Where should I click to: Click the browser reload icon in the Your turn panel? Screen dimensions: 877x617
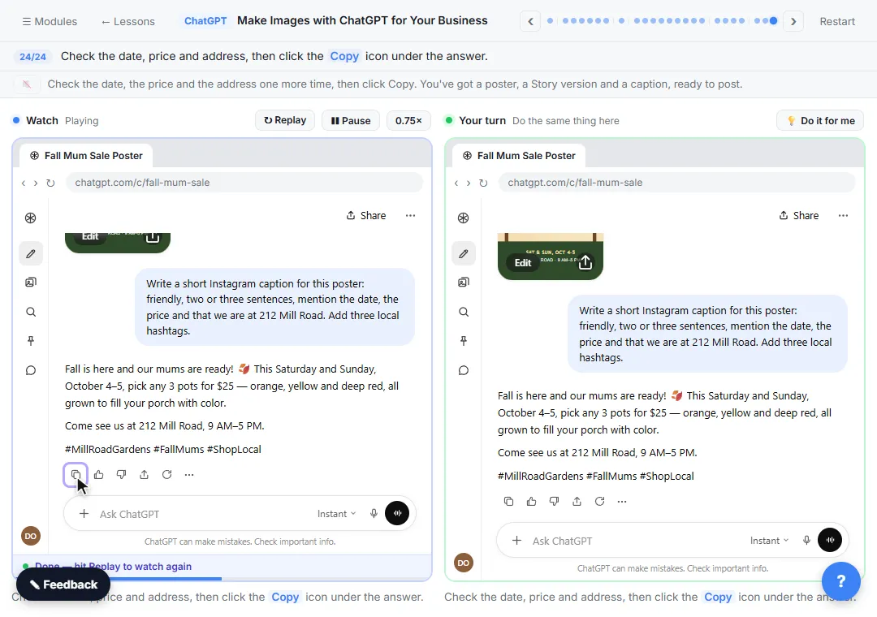pos(483,183)
